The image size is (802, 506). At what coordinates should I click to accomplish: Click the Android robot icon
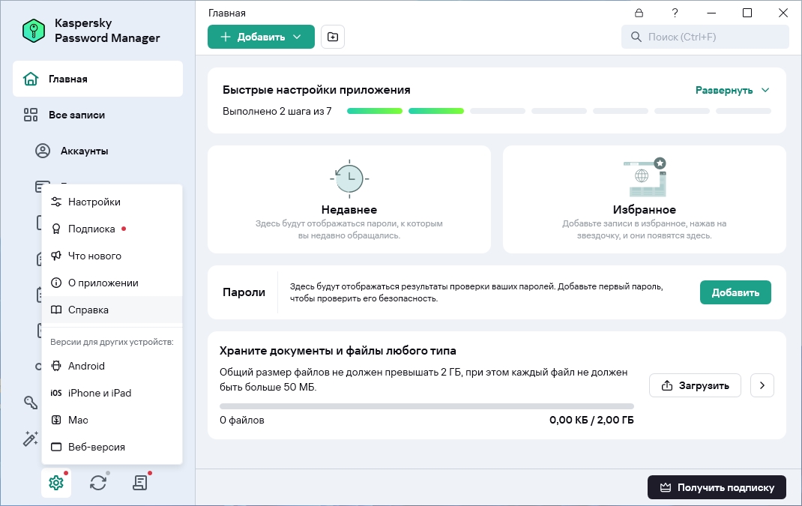coord(56,366)
